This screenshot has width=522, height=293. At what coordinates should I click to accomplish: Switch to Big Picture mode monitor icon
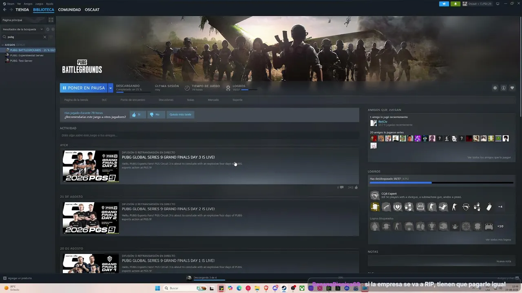coord(498,4)
